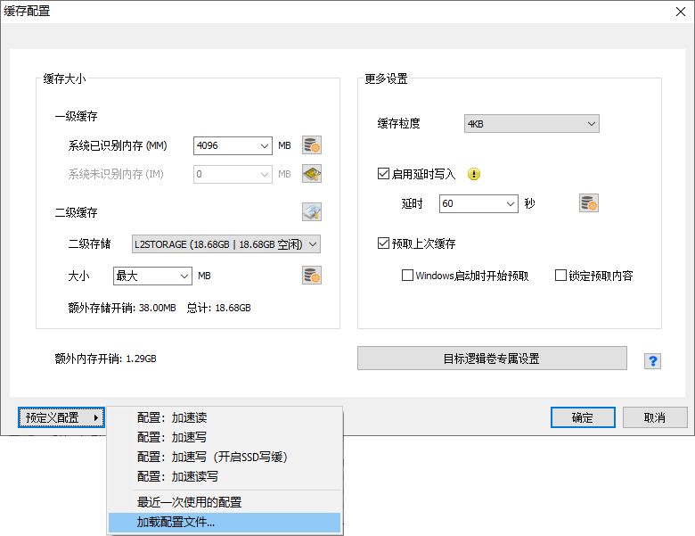Choose 最近一次使用的配置 menu item
The width and height of the screenshot is (695, 536).
(x=225, y=502)
